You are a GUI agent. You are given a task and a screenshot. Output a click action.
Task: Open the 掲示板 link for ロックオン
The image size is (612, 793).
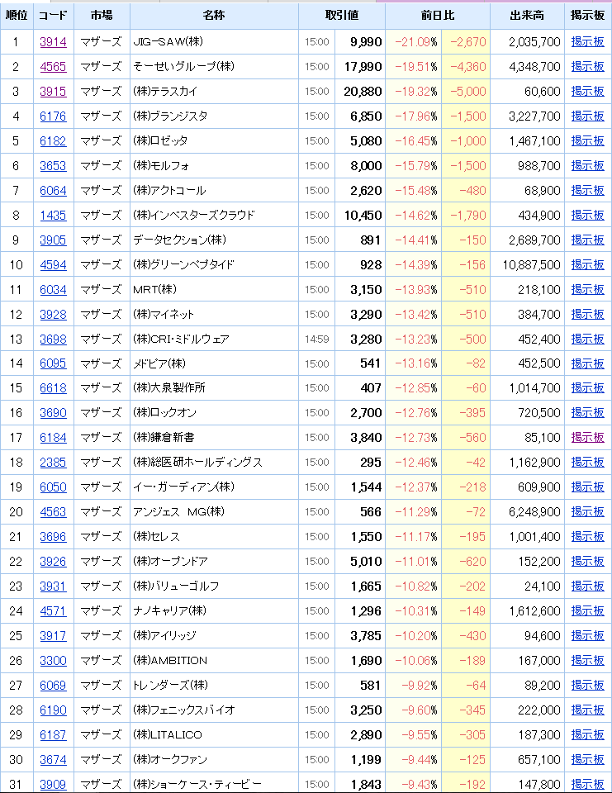point(588,413)
